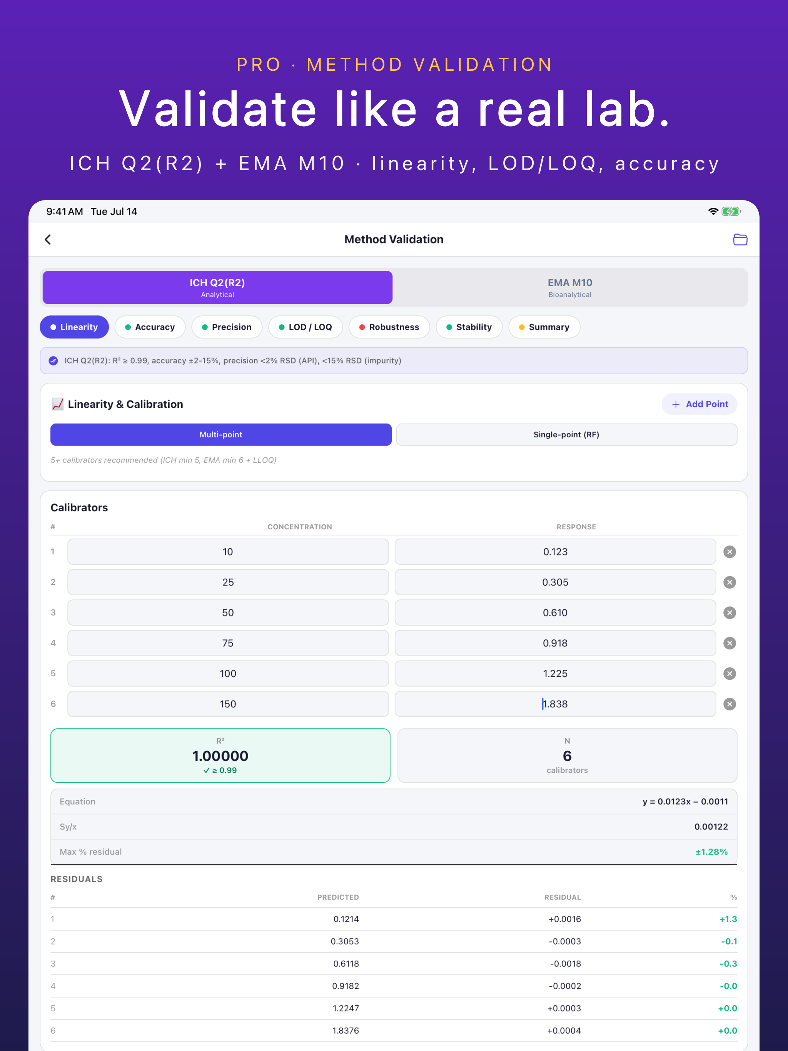View the Summary tab
The width and height of the screenshot is (788, 1051).
point(544,327)
